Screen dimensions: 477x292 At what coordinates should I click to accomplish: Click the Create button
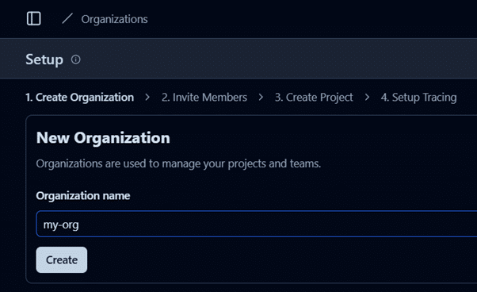(62, 259)
